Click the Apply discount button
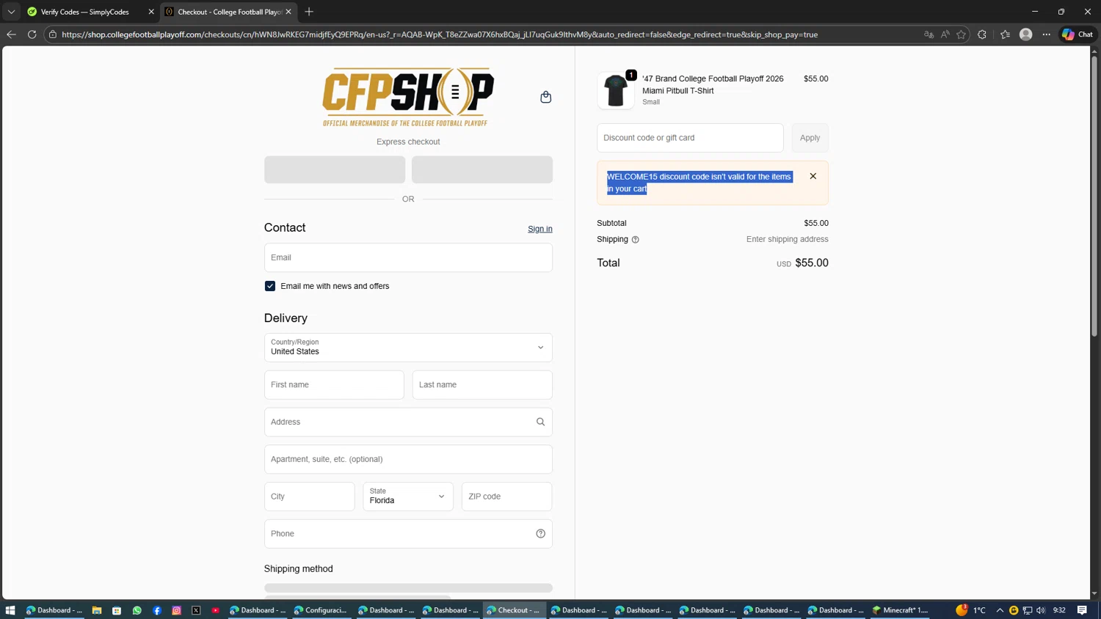This screenshot has width=1101, height=619. pyautogui.click(x=810, y=138)
